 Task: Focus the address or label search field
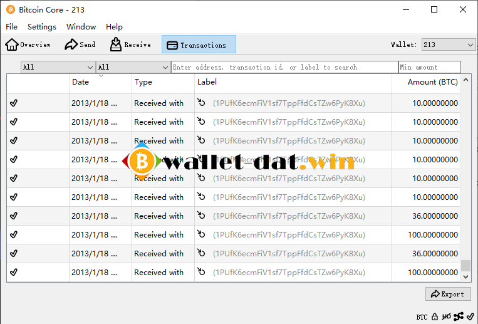tap(284, 67)
